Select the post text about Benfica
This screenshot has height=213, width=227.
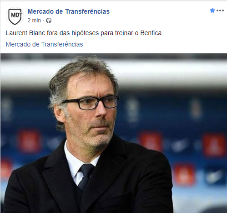pos(84,33)
